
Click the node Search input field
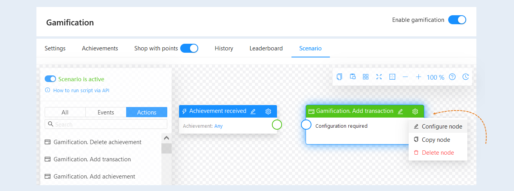[x=106, y=124]
